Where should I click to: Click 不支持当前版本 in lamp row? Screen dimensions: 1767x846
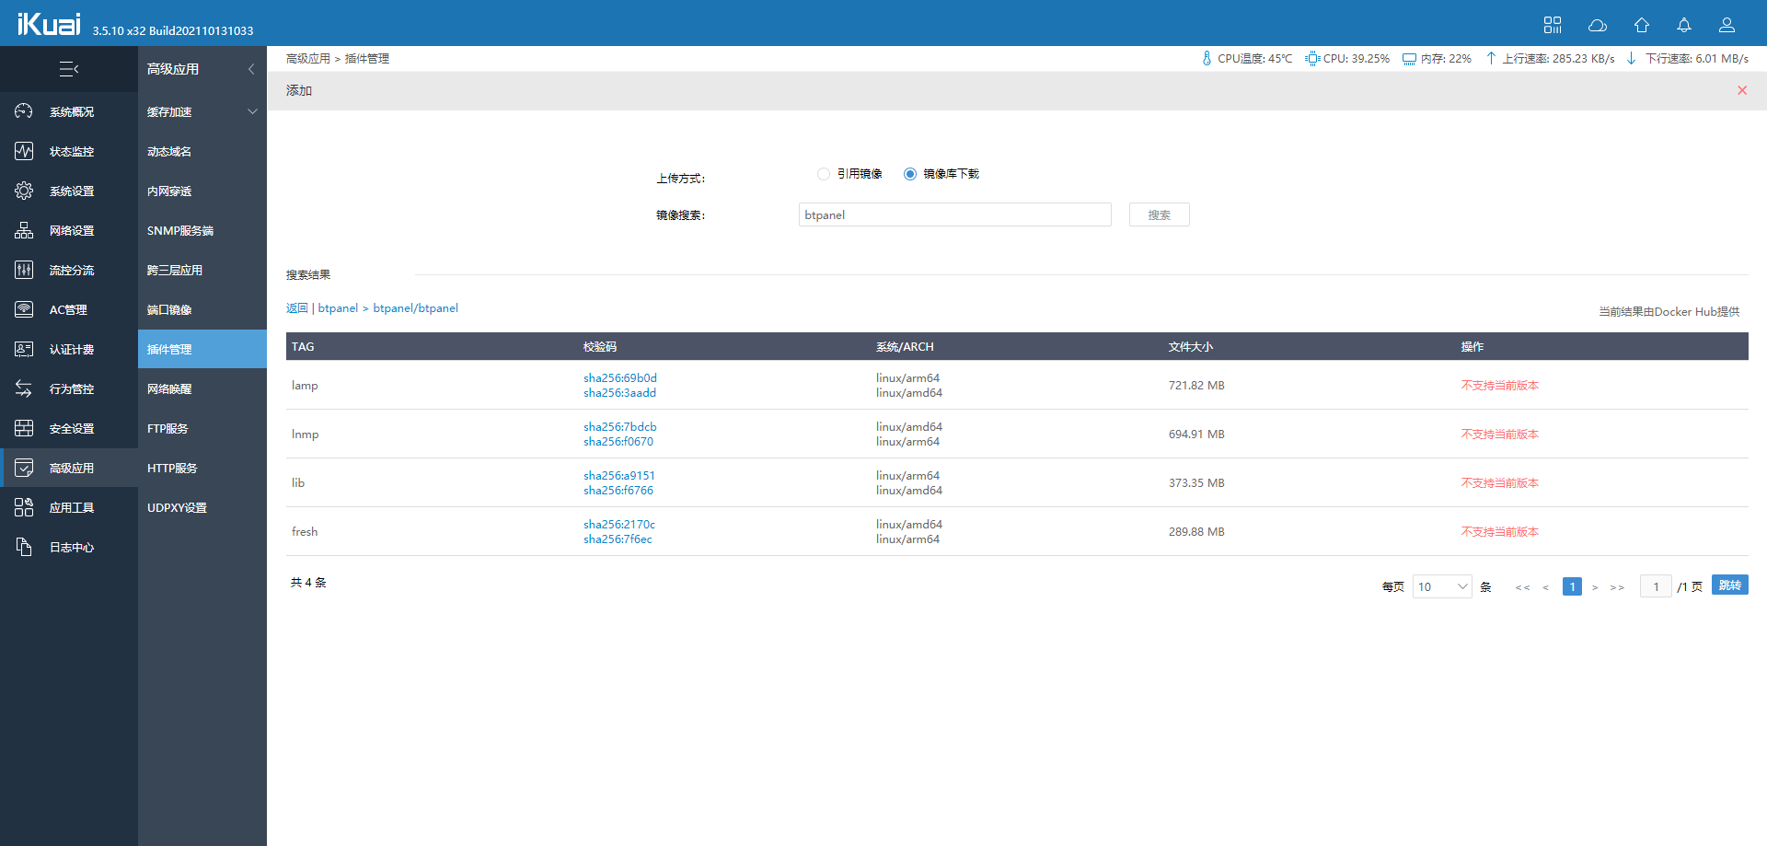(x=1499, y=386)
